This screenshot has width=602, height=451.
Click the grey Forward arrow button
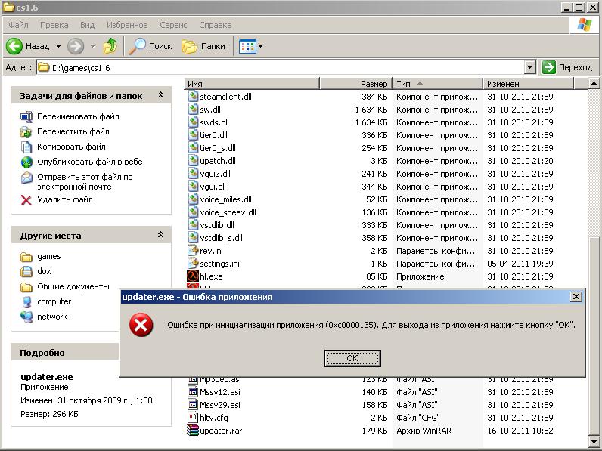pyautogui.click(x=76, y=46)
